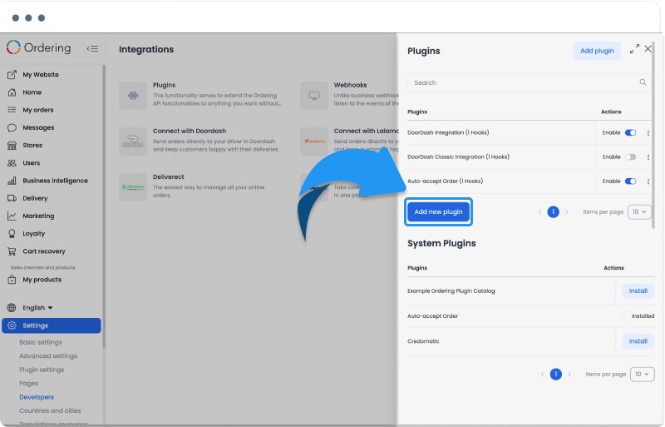Click the Ordering logo icon
665x427 pixels.
point(13,47)
